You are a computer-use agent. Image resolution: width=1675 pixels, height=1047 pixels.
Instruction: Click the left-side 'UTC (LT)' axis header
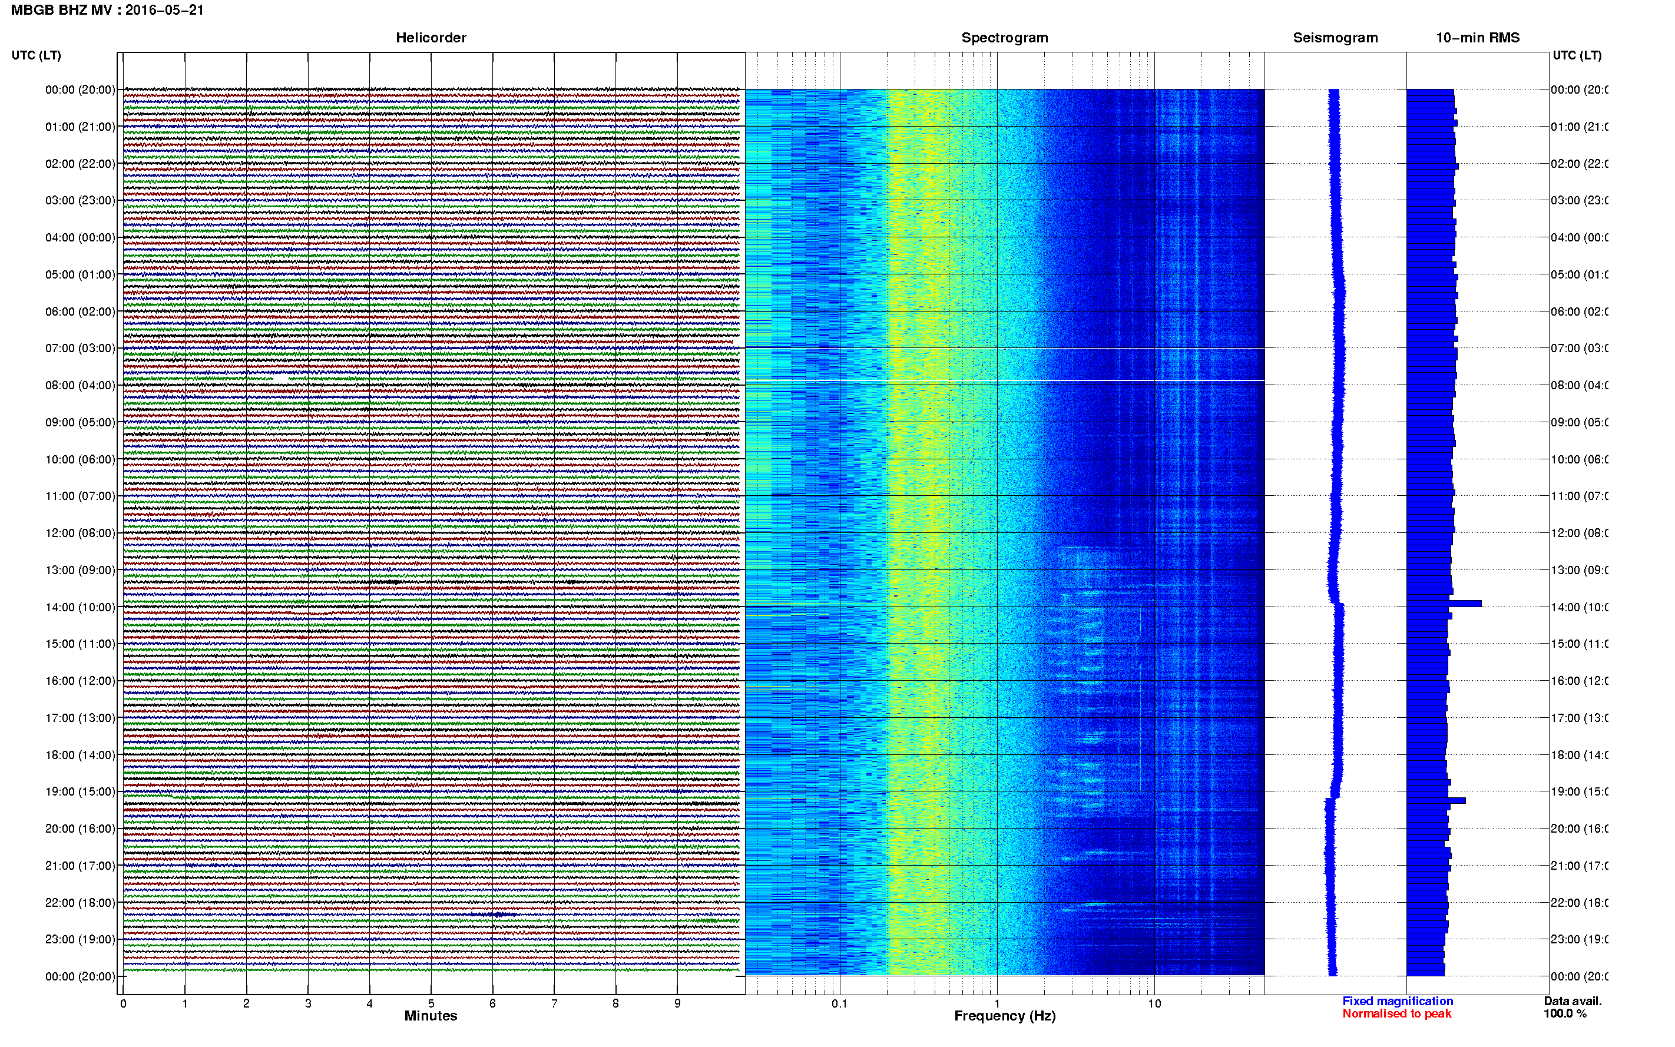36,55
